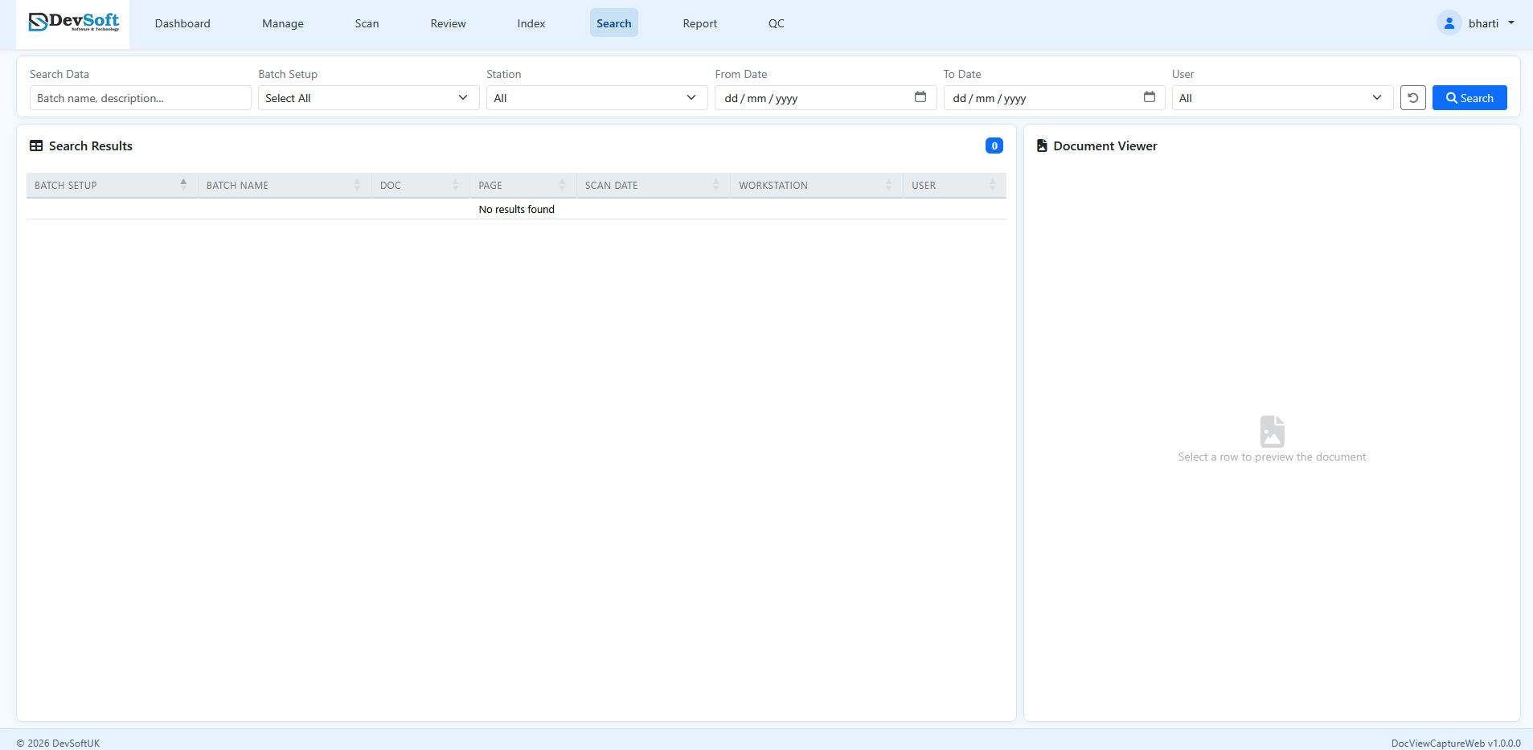Viewport: 1533px width, 750px height.
Task: Open the Index tab
Action: pos(531,23)
